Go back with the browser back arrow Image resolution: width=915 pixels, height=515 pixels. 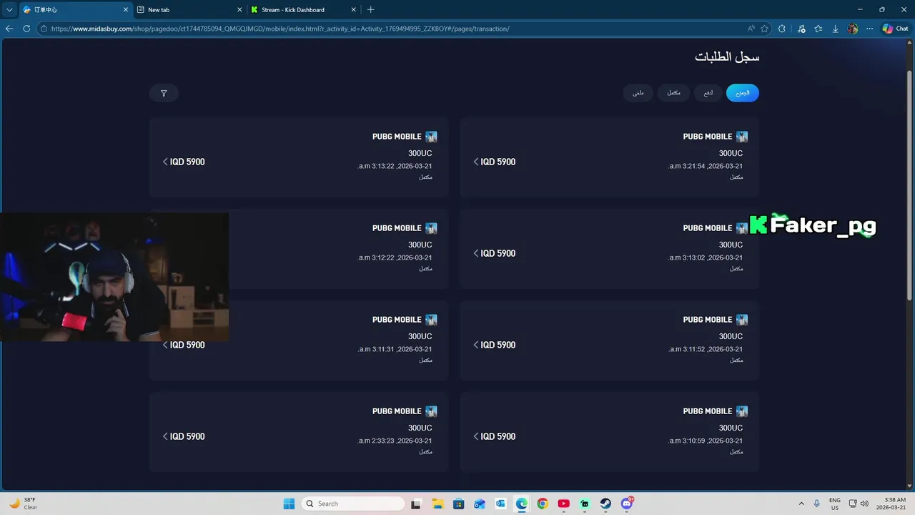tap(9, 29)
